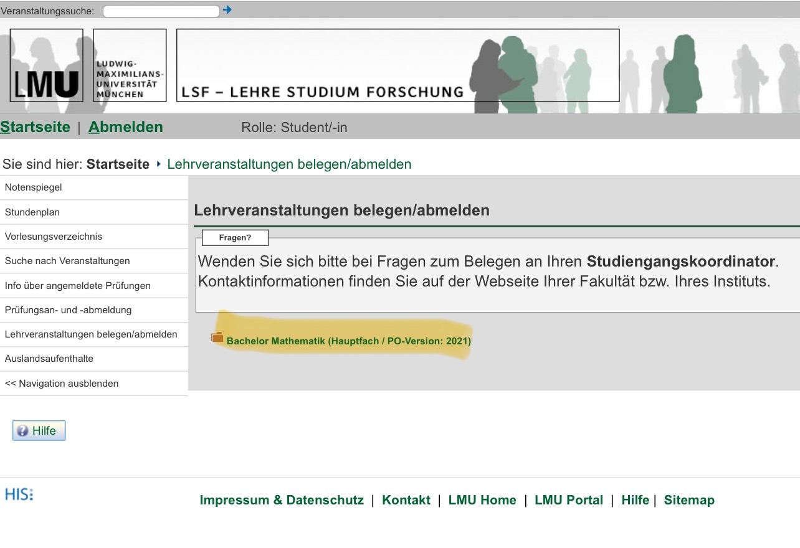Select Vorlesungsverzeichnis in the sidebar
This screenshot has height=548, width=800.
coord(53,237)
